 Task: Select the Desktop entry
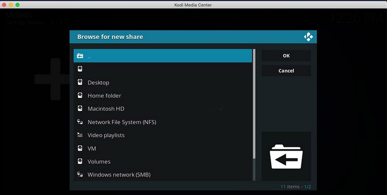tap(163, 82)
